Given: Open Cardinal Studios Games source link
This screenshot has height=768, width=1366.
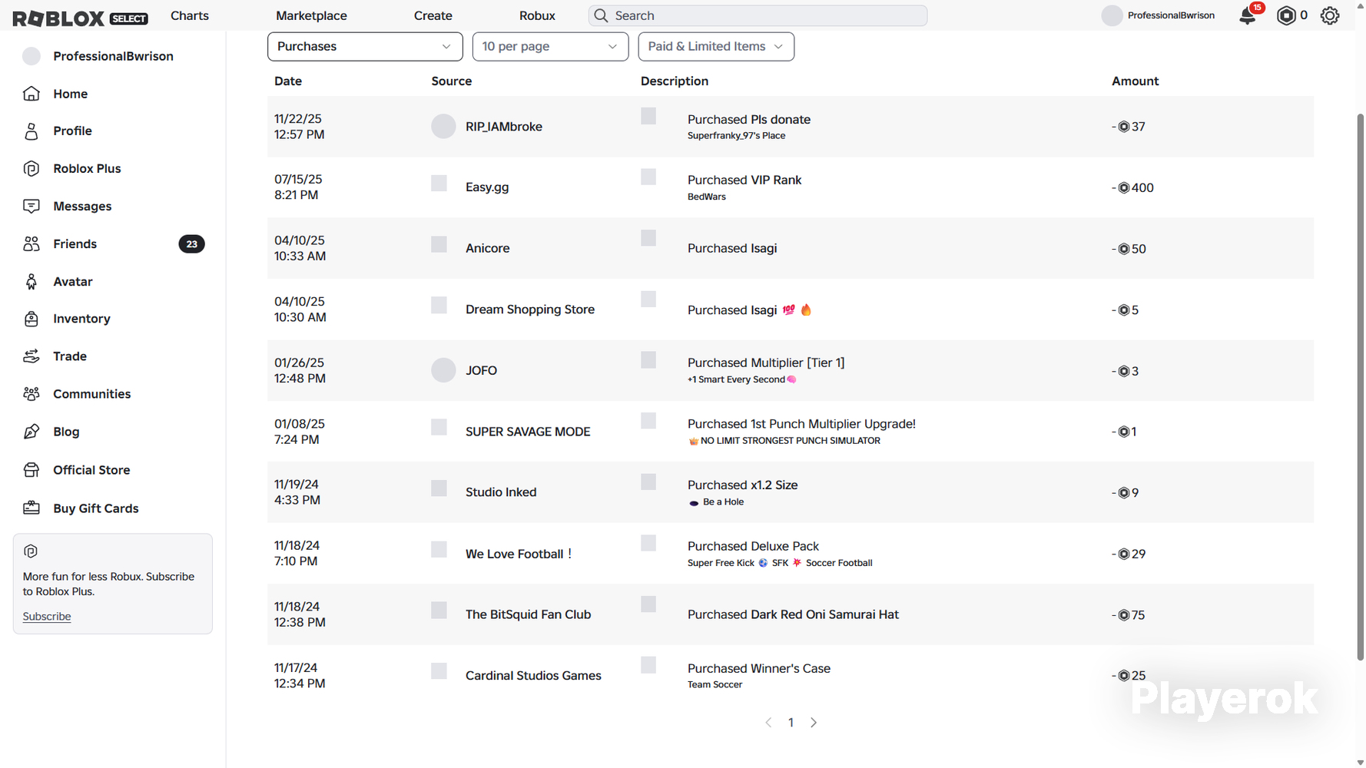Looking at the screenshot, I should (533, 676).
